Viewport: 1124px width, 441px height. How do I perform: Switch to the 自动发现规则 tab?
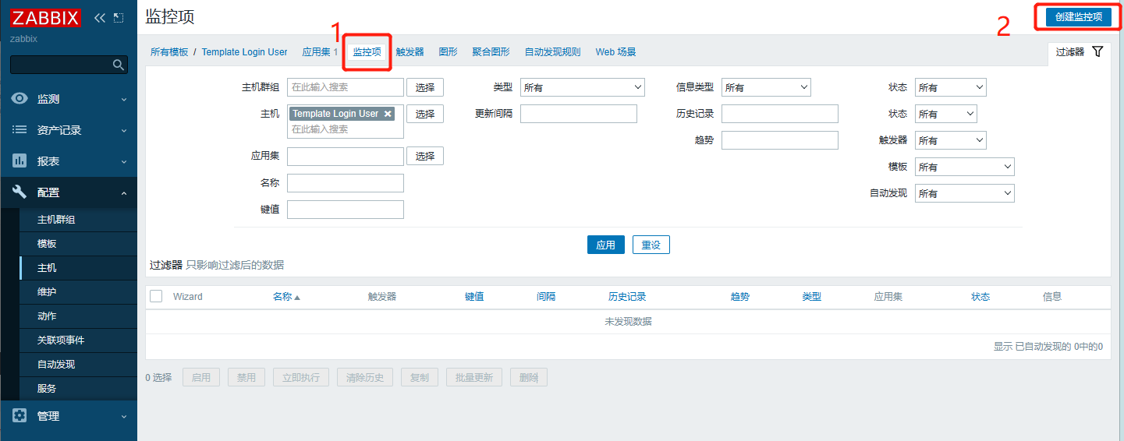[553, 52]
